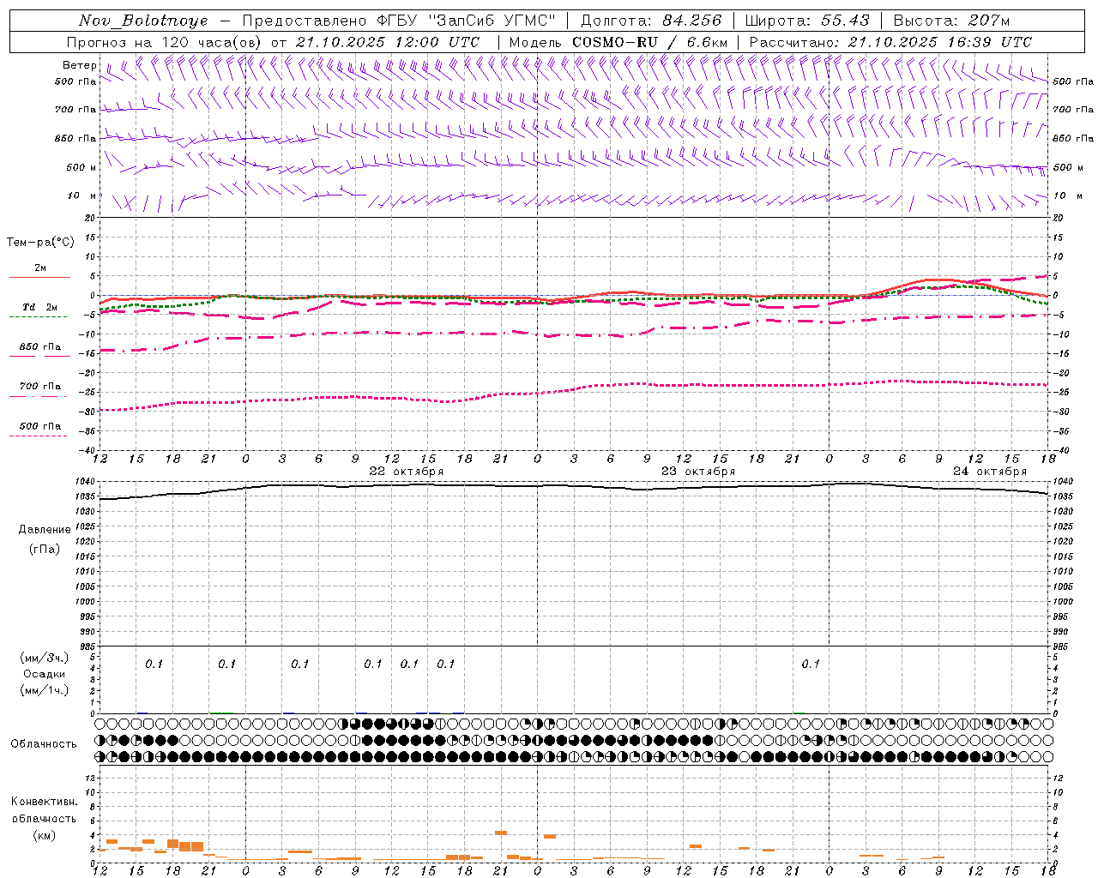The height and width of the screenshot is (878, 1098).
Task: Click the longitude value "Долгота: 84.256"
Action: (x=651, y=21)
